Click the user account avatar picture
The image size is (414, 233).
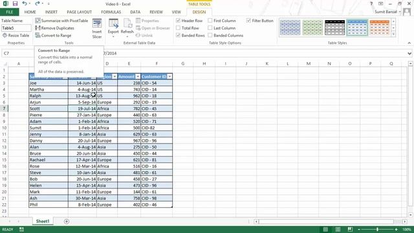(407, 12)
